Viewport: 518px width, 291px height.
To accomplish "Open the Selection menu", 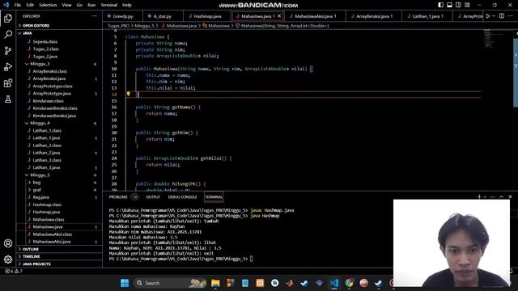I will [x=48, y=5].
